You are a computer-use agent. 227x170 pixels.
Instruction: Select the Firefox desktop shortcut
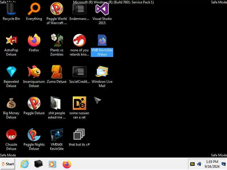click(34, 41)
